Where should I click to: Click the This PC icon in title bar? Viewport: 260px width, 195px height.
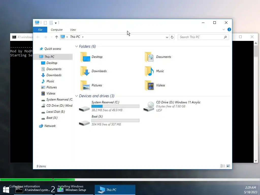37,23
